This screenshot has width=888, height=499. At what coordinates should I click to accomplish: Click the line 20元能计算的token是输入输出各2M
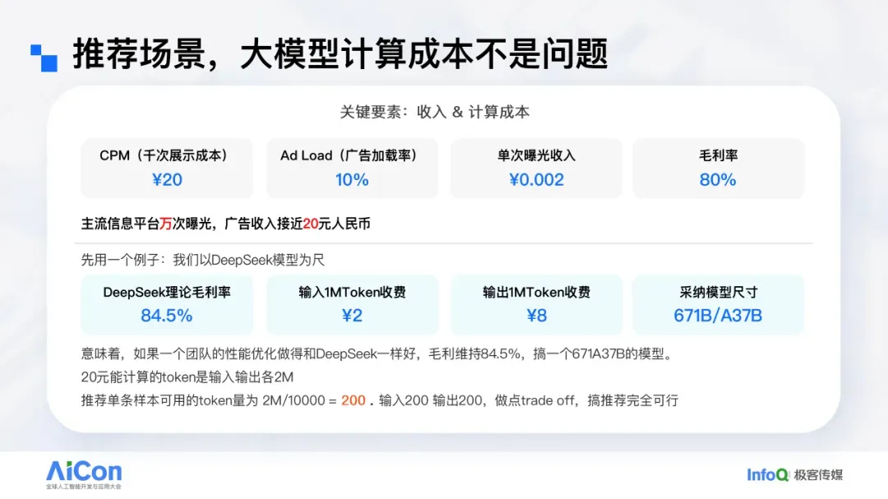click(187, 377)
